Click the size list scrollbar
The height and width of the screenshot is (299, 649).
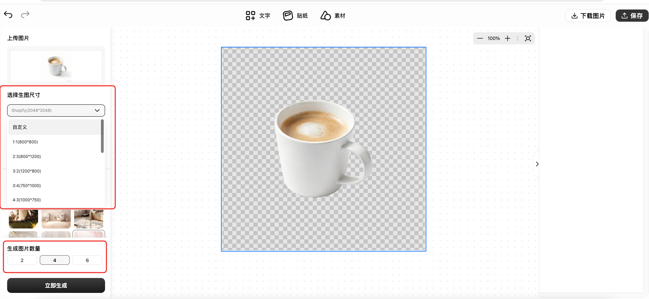pos(102,136)
